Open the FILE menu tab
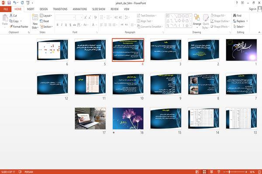Image resolution: width=262 pixels, height=174 pixels. pos(6,9)
